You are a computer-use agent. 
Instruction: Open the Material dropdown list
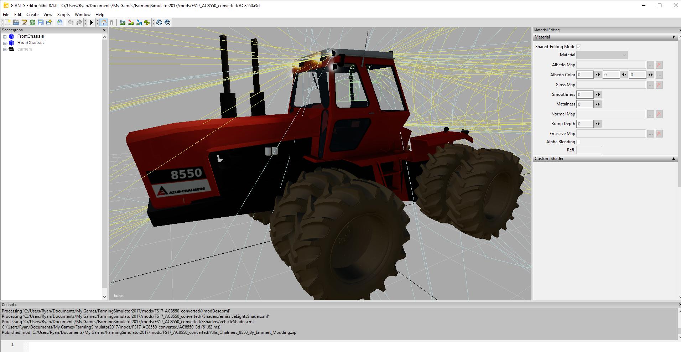[602, 55]
